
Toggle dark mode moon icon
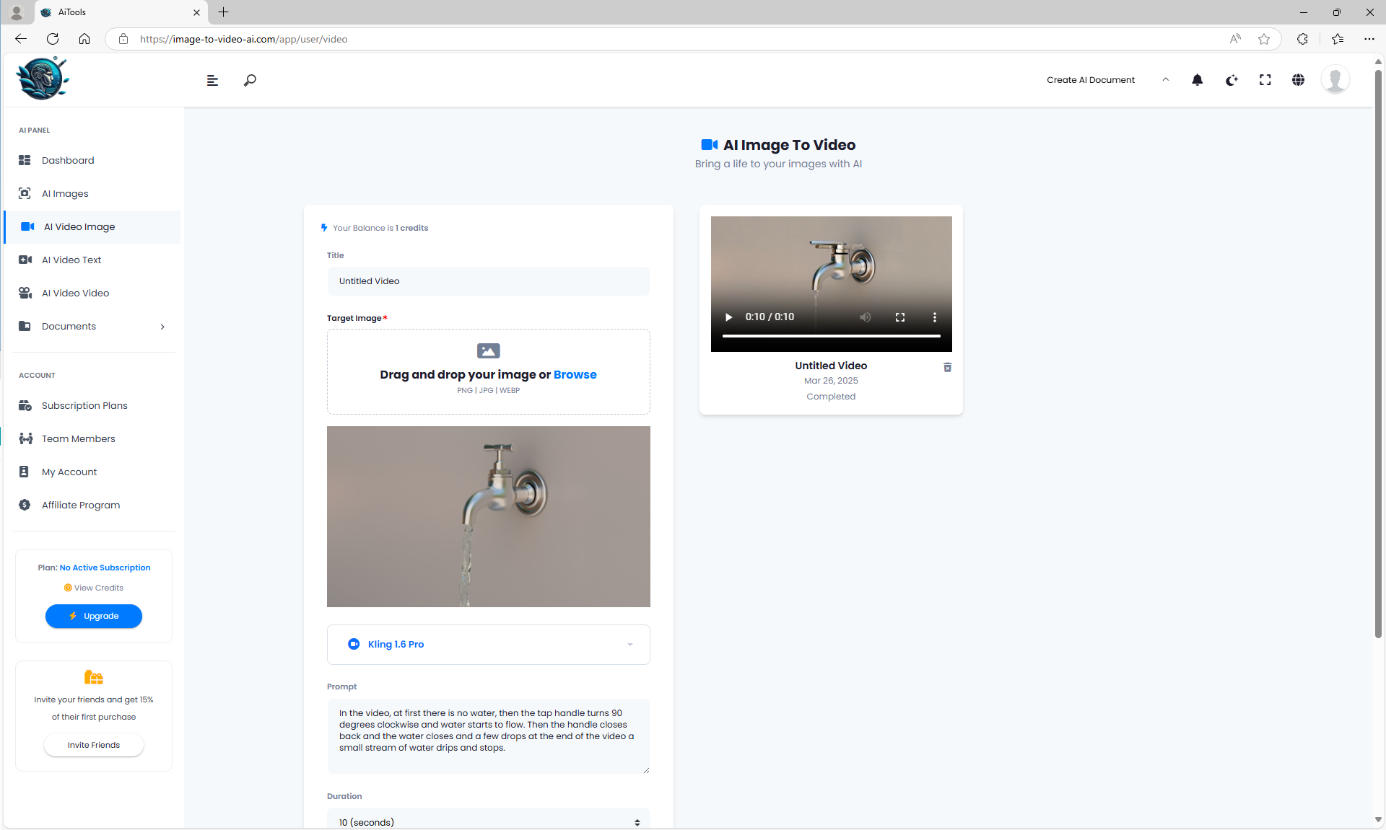pyautogui.click(x=1232, y=80)
